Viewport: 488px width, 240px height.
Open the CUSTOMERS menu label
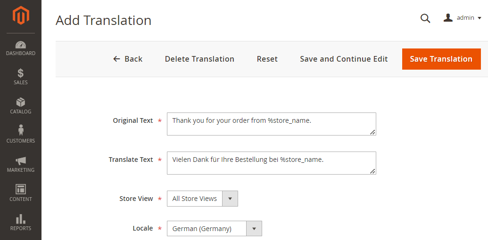point(21,141)
